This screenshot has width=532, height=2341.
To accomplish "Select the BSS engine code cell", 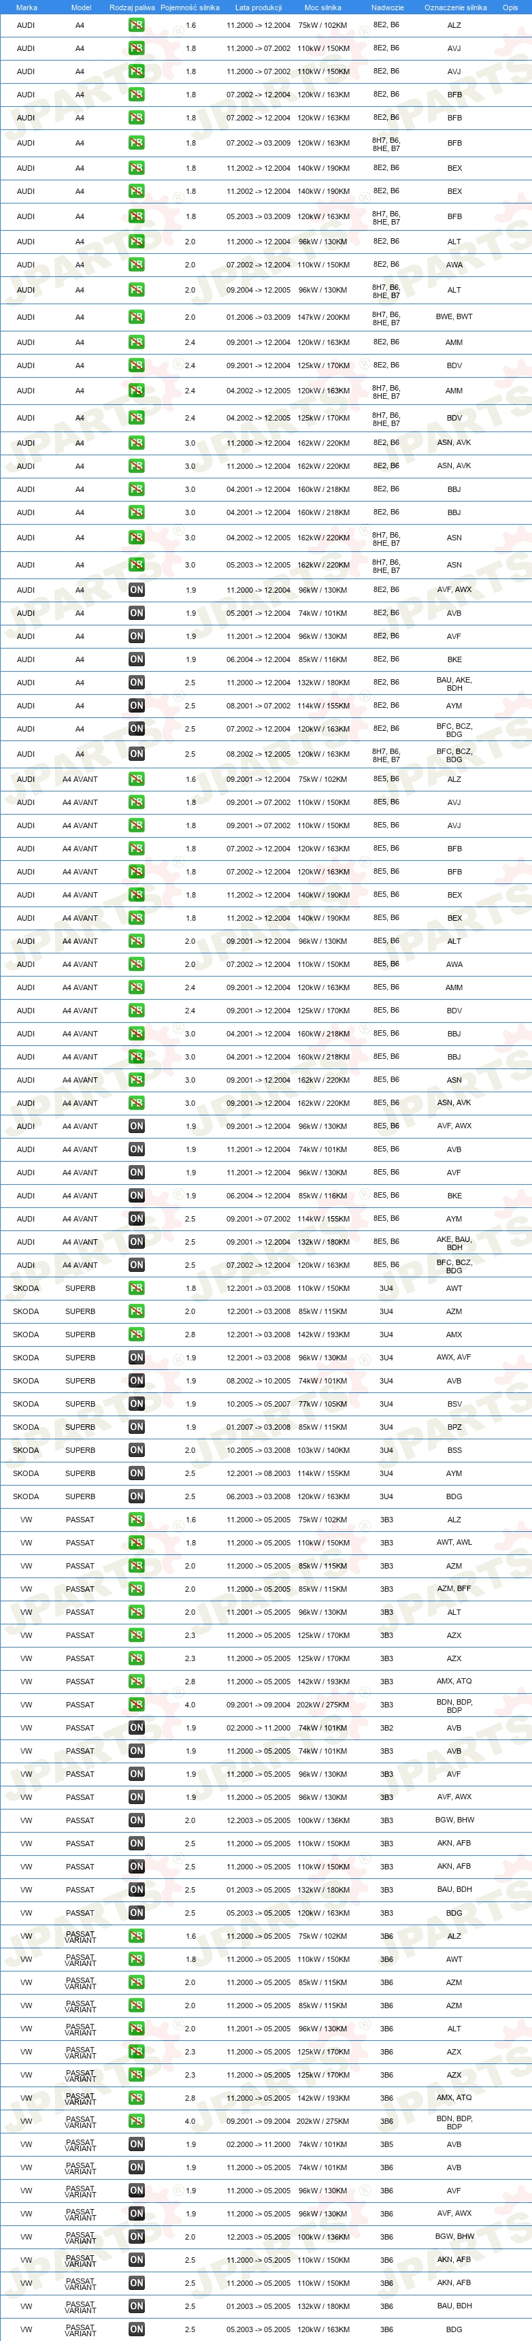I will [x=455, y=1450].
